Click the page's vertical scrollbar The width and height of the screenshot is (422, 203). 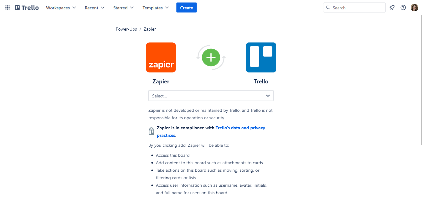[420, 94]
